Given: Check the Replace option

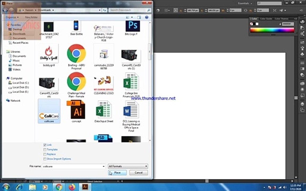Looking at the screenshot, I should (45, 154).
